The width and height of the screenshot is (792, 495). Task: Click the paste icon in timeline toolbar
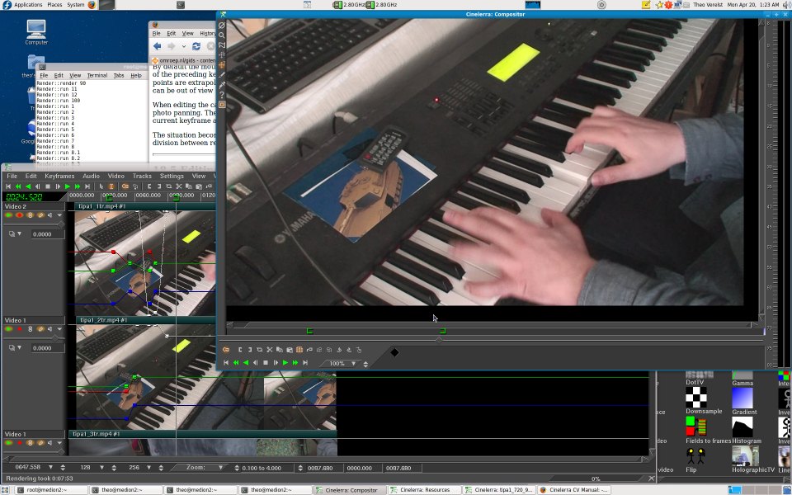[199, 186]
